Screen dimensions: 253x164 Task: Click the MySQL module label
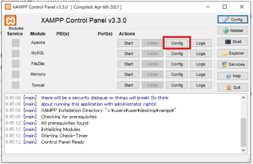point(38,53)
